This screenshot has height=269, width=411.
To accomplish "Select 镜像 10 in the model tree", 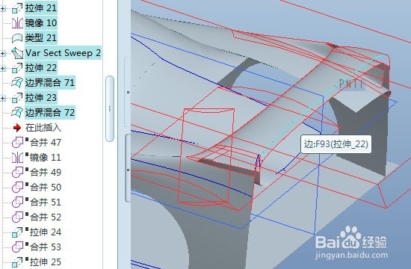I will point(41,23).
